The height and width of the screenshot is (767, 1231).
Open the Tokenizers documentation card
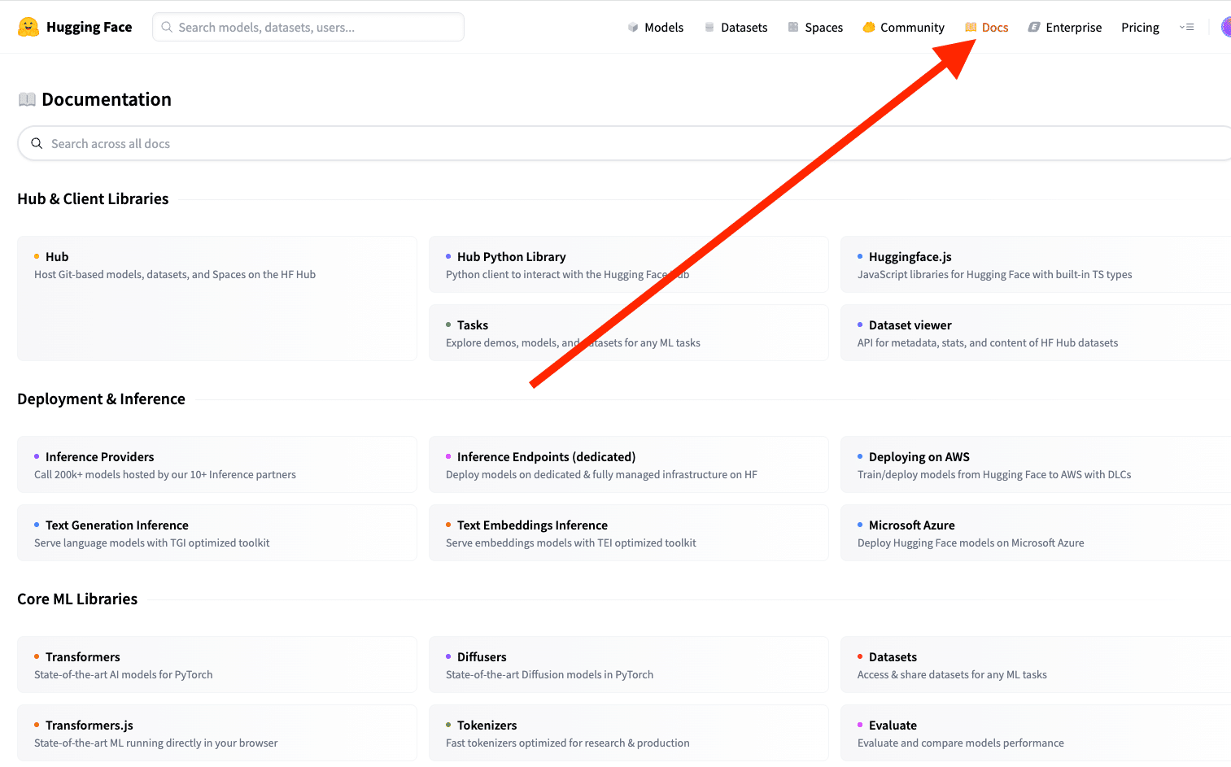[x=628, y=733]
